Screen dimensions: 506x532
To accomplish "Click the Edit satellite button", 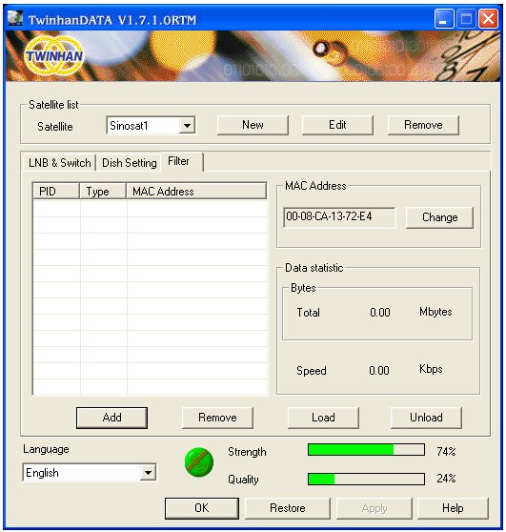I will (x=337, y=125).
